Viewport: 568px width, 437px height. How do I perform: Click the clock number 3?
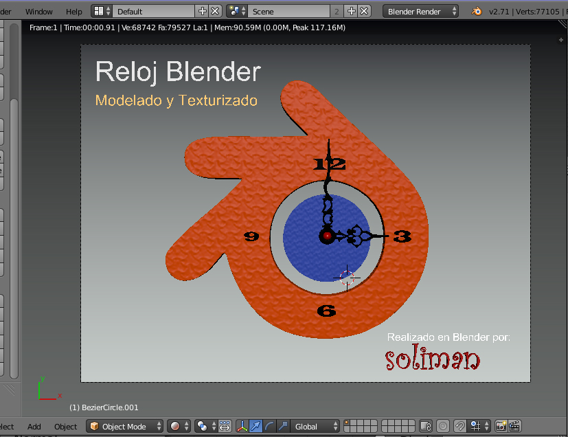click(402, 236)
